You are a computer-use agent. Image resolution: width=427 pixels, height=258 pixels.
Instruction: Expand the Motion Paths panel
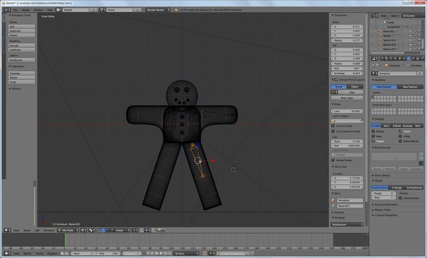[x=382, y=210]
